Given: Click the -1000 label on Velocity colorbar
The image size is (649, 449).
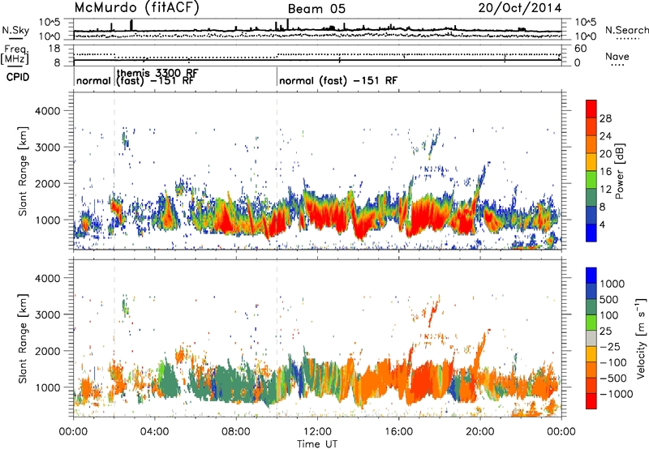Looking at the screenshot, I should coord(616,394).
